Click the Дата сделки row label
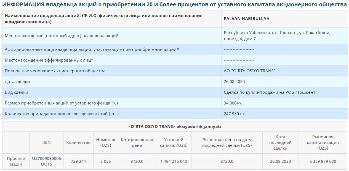This screenshot has width=349, height=171. tap(17, 82)
